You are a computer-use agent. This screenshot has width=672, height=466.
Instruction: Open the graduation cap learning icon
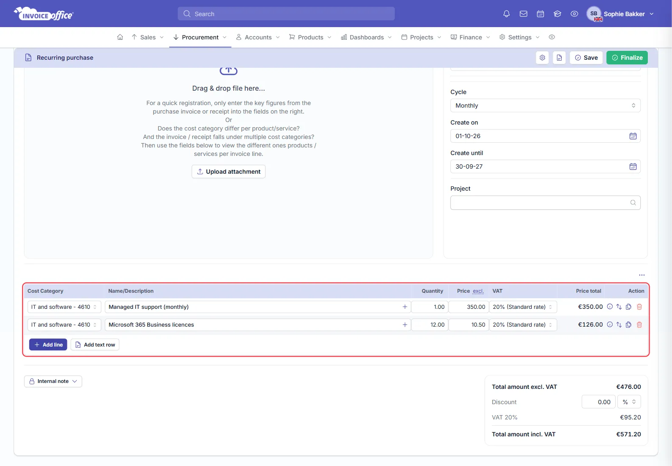[x=558, y=14]
